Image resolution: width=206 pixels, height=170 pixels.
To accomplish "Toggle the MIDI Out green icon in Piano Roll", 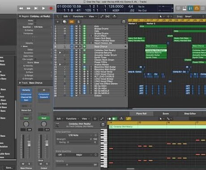I will point(115,119).
